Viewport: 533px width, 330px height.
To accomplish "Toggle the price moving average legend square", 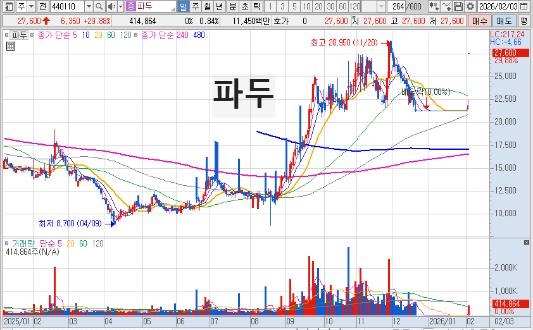I will coord(32,35).
